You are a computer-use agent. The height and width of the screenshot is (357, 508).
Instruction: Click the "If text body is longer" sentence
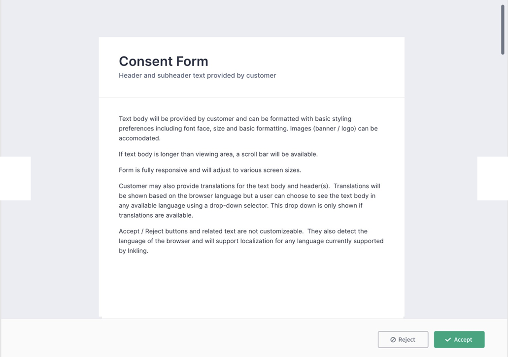pyautogui.click(x=218, y=154)
